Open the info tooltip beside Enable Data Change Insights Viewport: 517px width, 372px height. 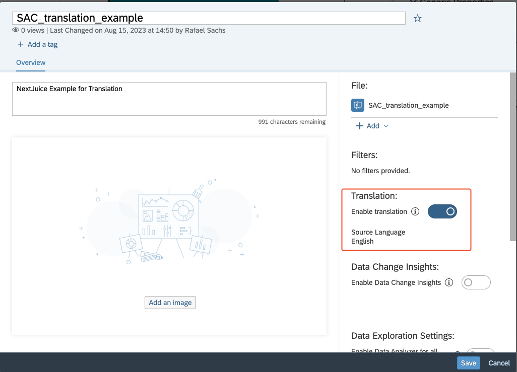click(448, 282)
